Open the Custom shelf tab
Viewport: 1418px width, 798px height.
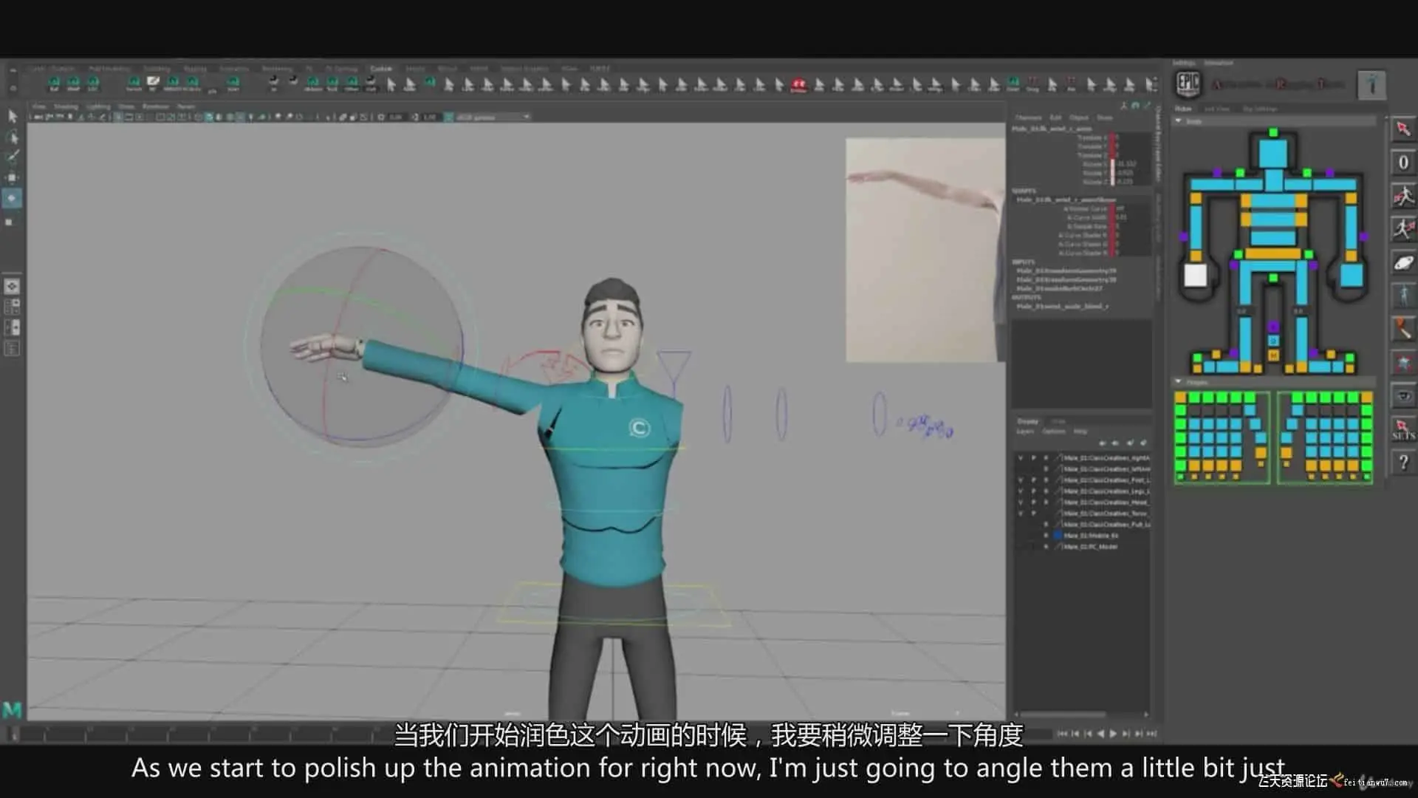click(381, 69)
